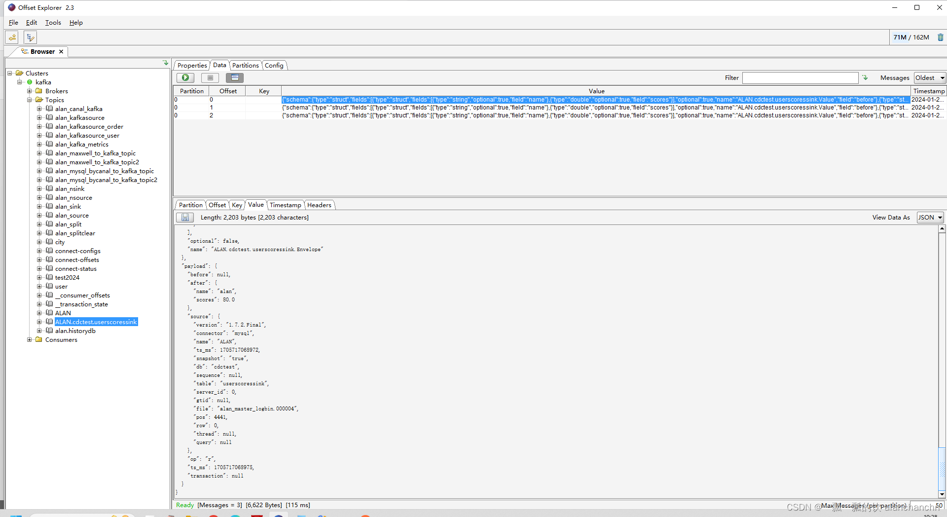
Task: Collapse the Topics node
Action: click(x=29, y=100)
